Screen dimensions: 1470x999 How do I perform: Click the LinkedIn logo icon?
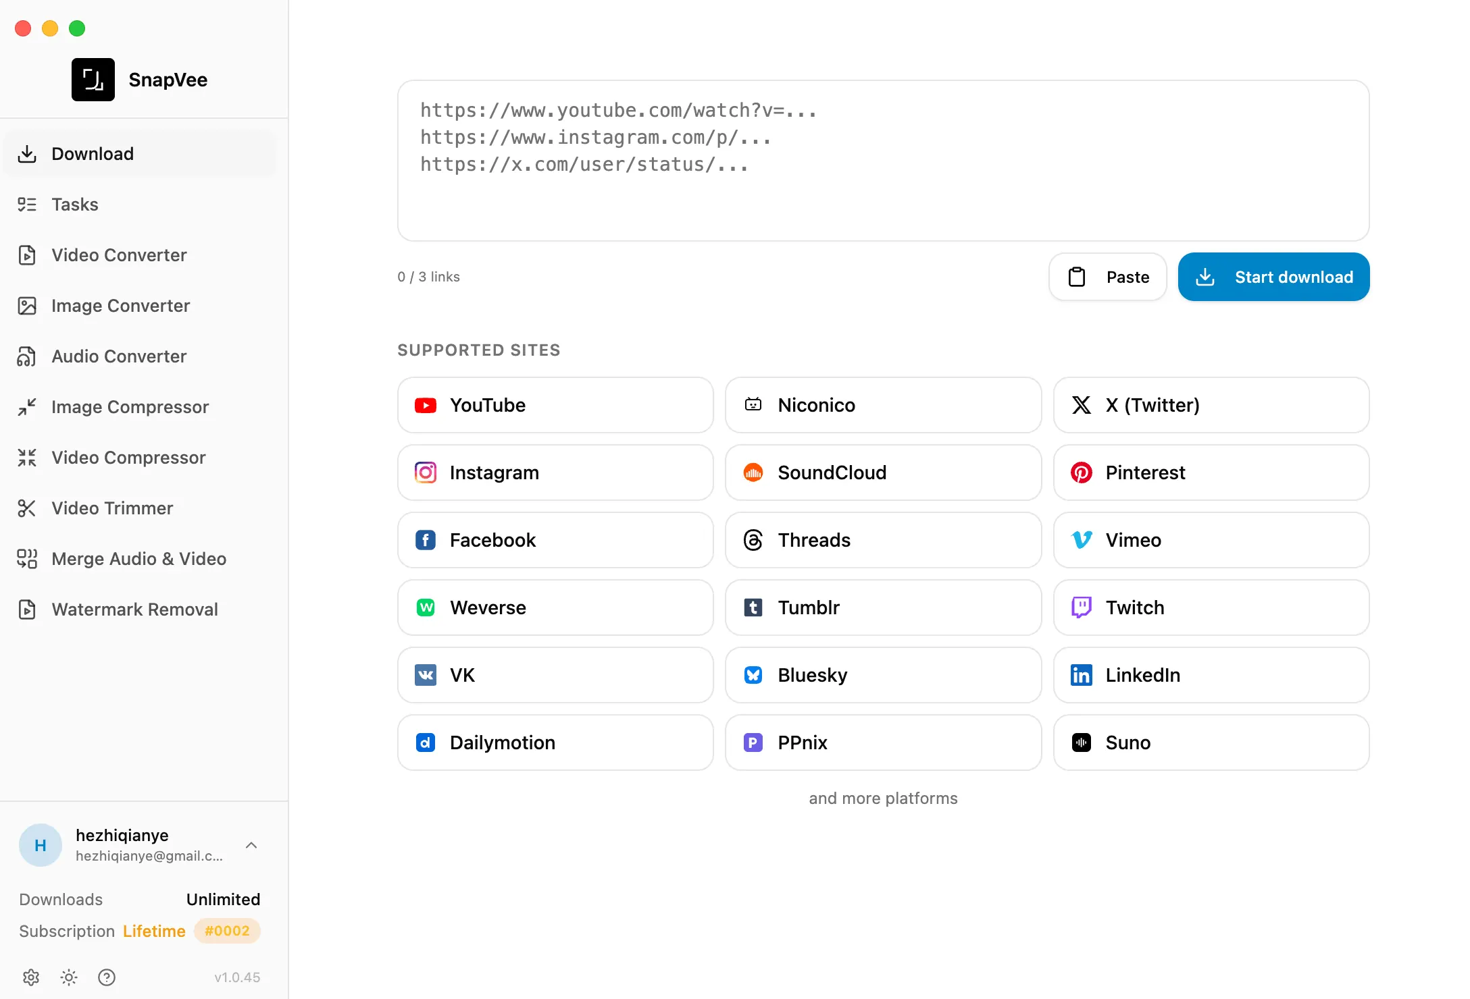[1082, 675]
